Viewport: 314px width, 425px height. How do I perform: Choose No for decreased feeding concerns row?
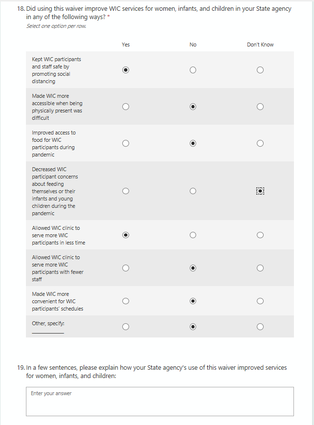coord(193,191)
